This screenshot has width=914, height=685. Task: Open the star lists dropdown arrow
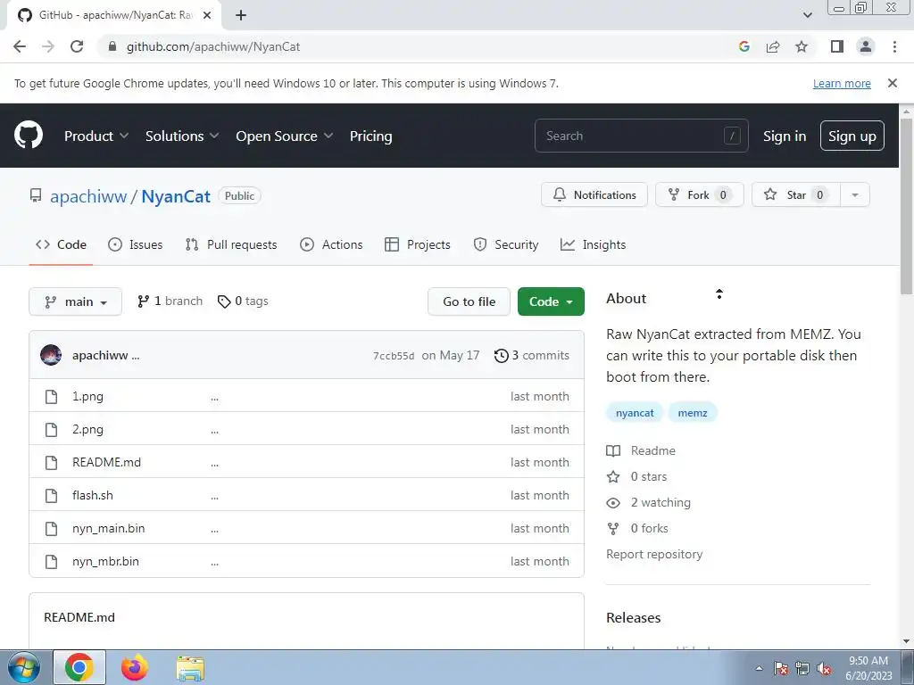[x=855, y=195]
